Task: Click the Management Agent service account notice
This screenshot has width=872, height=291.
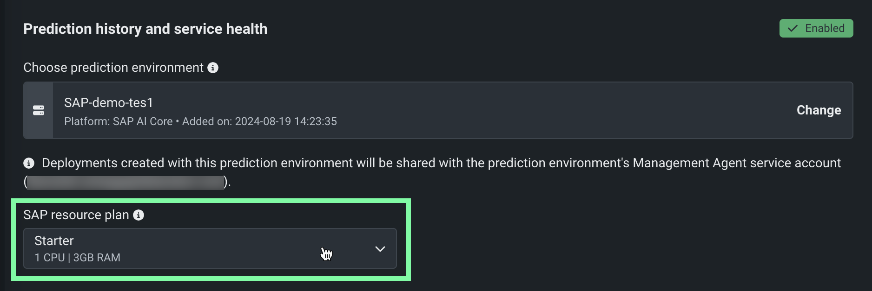Action: pos(441,163)
